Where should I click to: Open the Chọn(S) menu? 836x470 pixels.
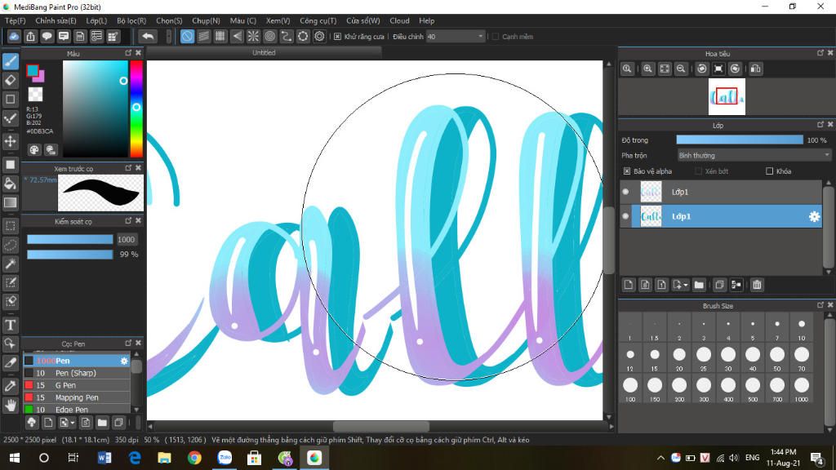(169, 20)
